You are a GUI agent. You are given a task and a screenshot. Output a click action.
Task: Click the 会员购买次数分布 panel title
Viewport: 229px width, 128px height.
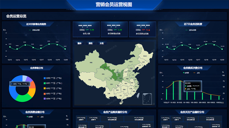pyautogui.click(x=193, y=68)
